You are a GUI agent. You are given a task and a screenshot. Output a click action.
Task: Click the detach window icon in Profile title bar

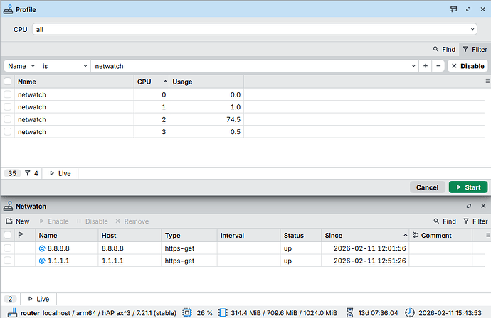453,9
